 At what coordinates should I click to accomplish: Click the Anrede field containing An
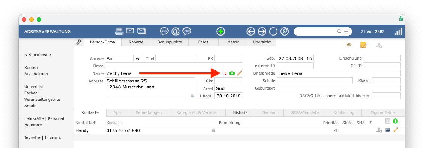[x=119, y=58]
